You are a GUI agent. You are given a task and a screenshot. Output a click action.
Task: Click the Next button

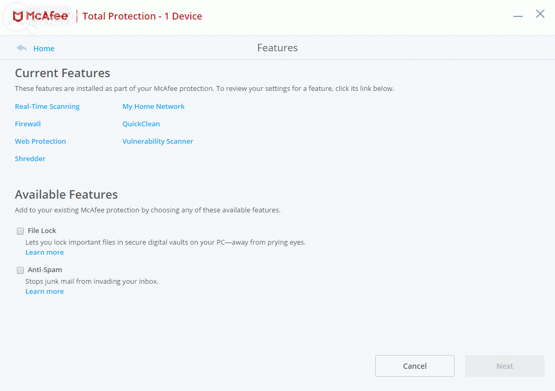point(504,366)
